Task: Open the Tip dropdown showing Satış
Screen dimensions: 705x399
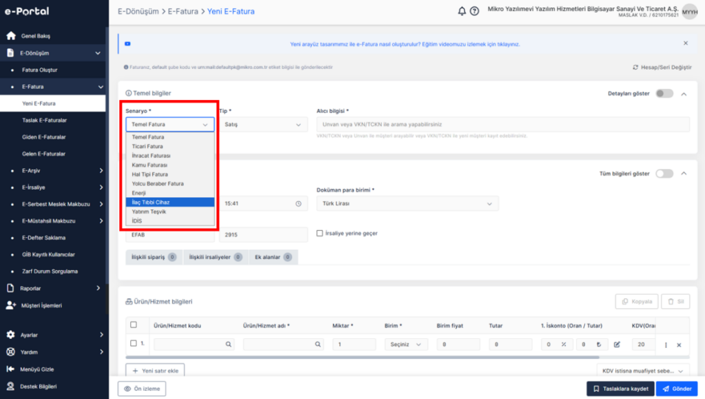Action: point(264,125)
